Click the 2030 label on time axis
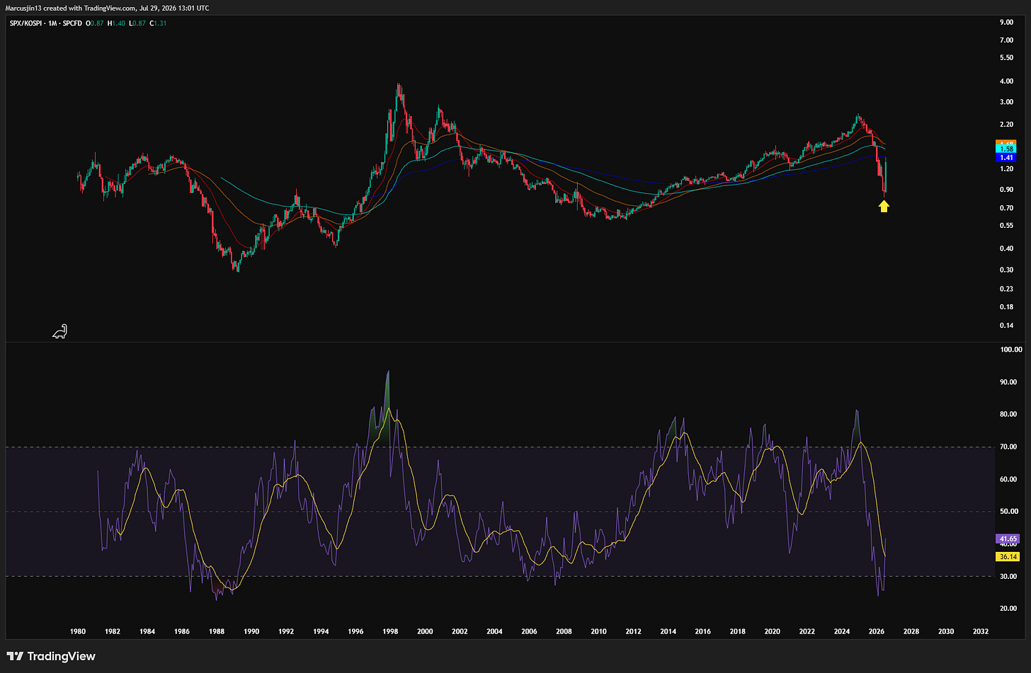 [945, 632]
